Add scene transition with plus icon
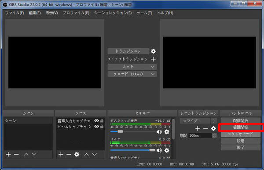The height and width of the screenshot is (170, 264). tap(198, 128)
